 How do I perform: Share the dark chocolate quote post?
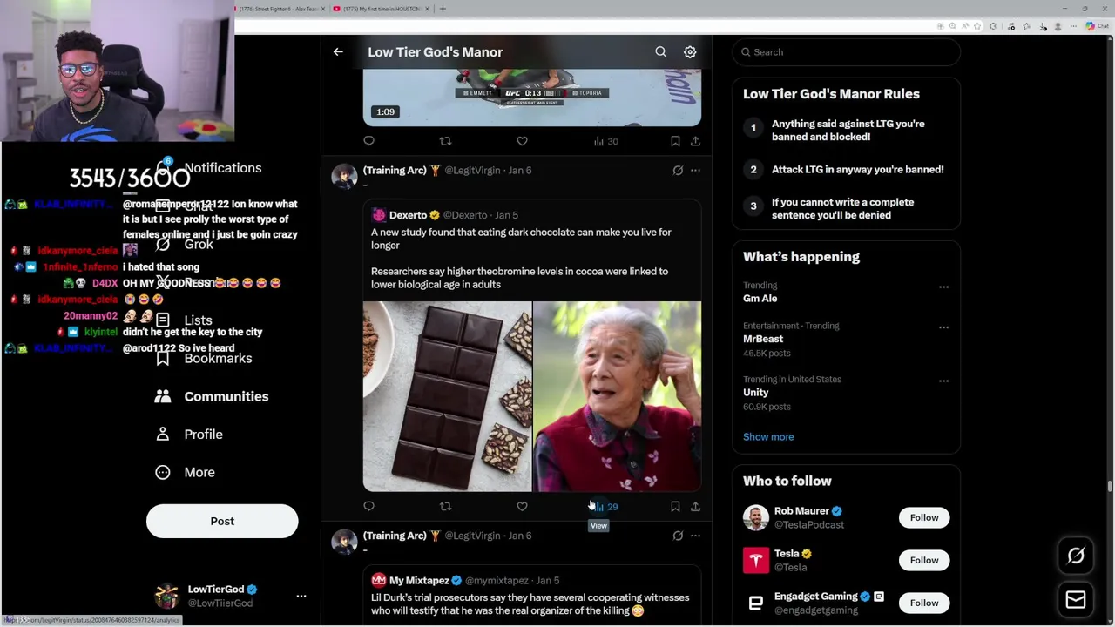[x=695, y=506]
